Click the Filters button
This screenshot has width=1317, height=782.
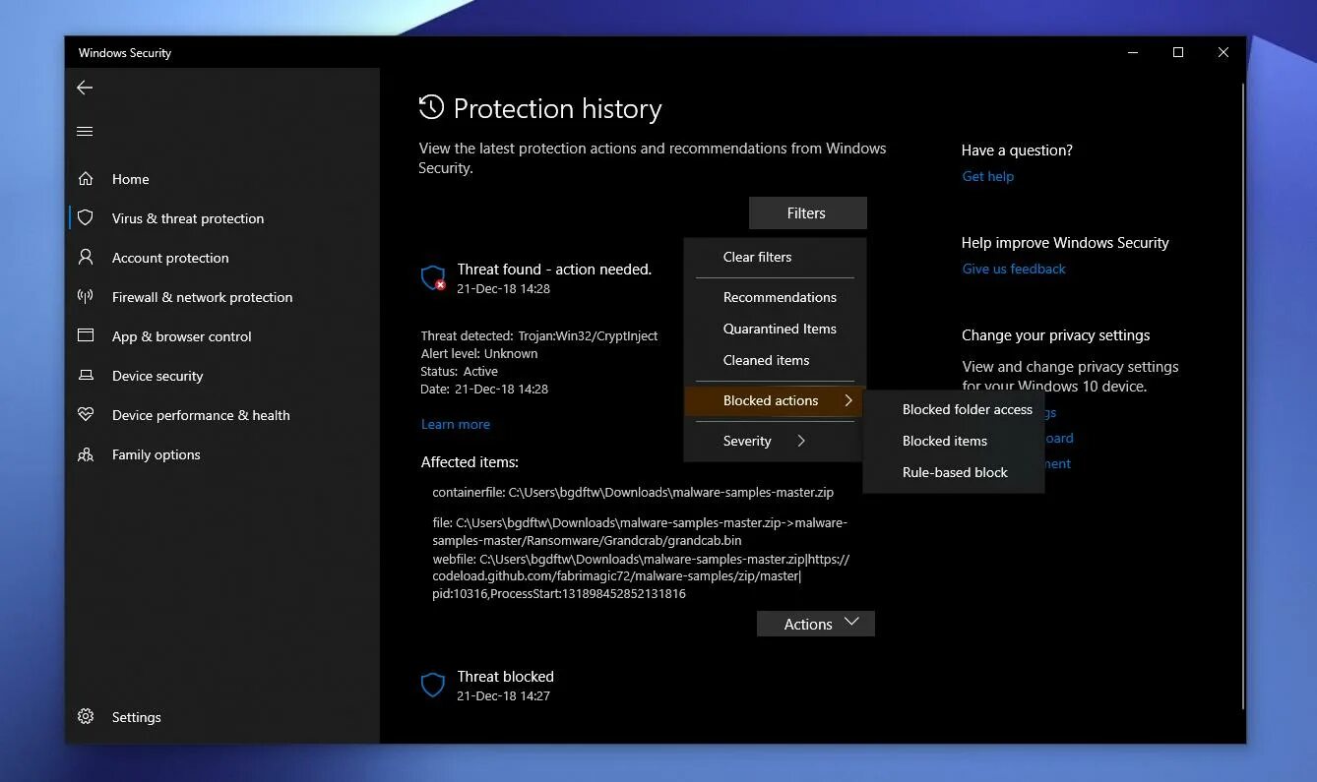[807, 212]
